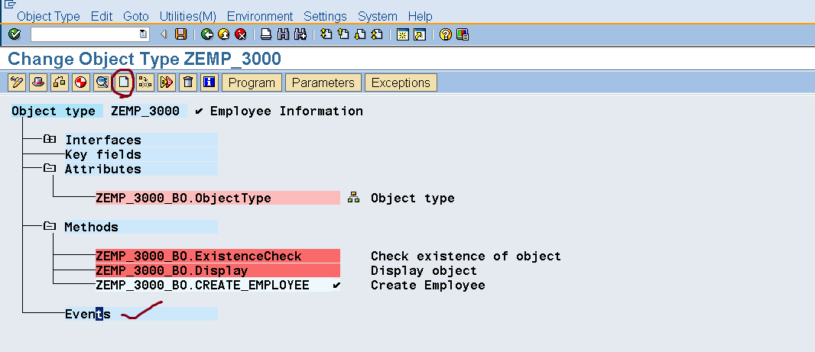This screenshot has height=352, width=815.
Task: Collapse command field with left arrow
Action: (x=163, y=35)
